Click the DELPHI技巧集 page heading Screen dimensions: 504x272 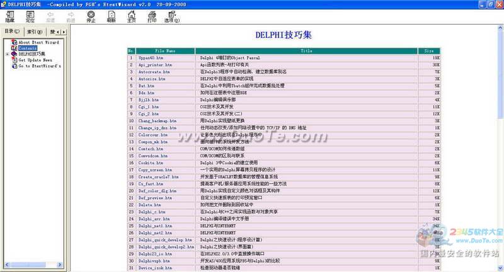click(x=283, y=35)
